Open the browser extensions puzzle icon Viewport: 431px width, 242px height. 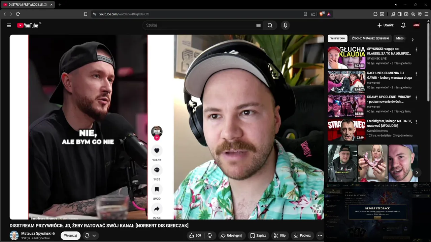point(375,14)
